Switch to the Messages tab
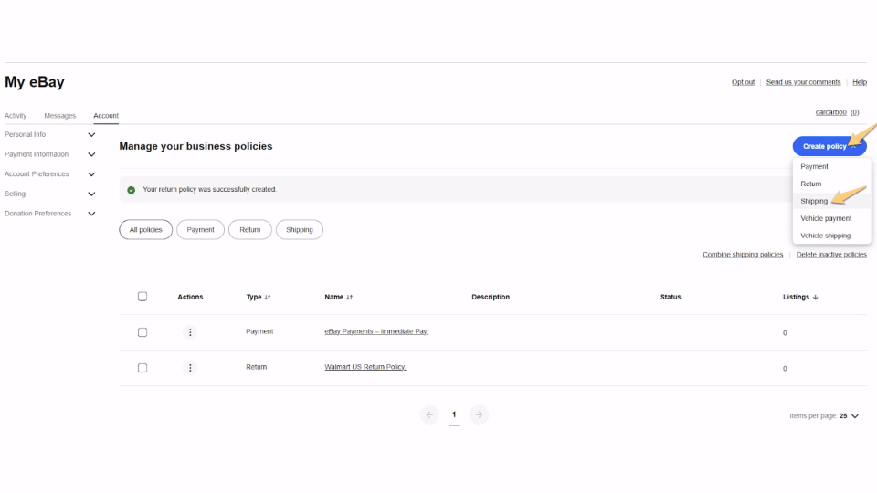Image resolution: width=877 pixels, height=493 pixels. click(x=60, y=116)
